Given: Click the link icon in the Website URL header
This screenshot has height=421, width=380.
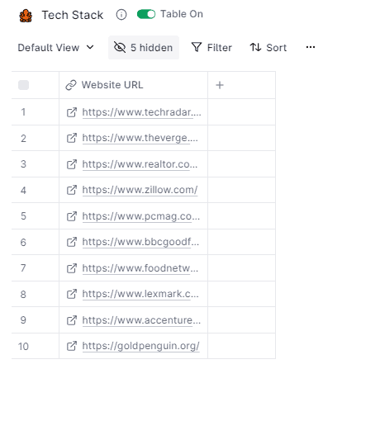Looking at the screenshot, I should [71, 85].
